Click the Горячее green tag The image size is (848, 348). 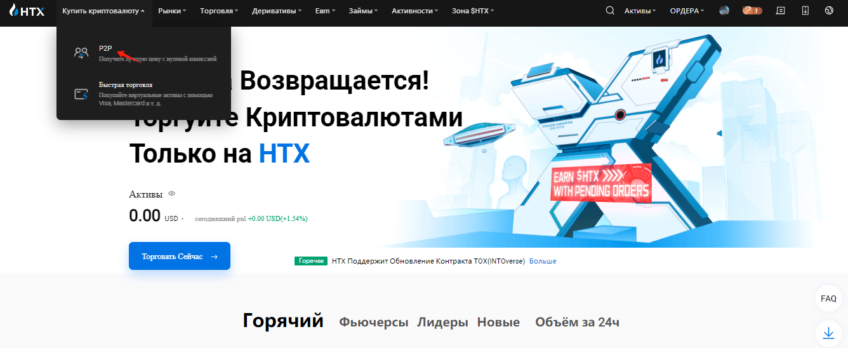pos(311,261)
